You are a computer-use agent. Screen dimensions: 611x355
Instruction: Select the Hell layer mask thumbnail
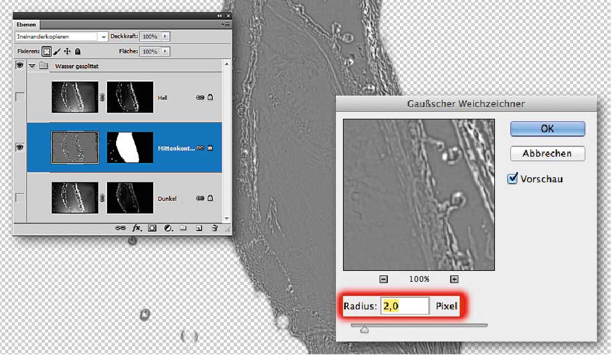tap(130, 97)
